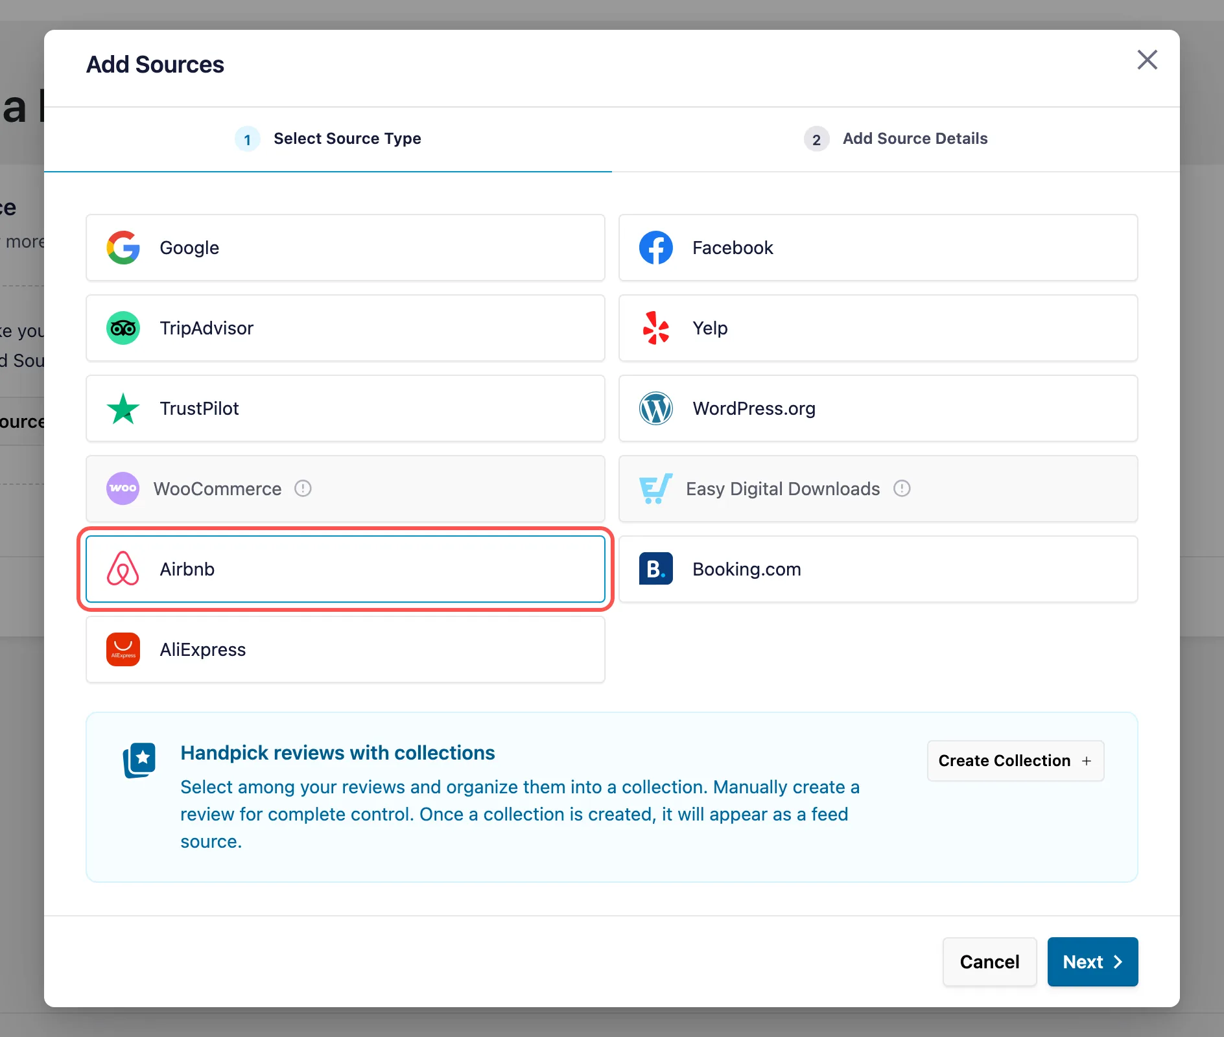Image resolution: width=1224 pixels, height=1037 pixels.
Task: Click the step 1 number badge
Action: [x=248, y=139]
